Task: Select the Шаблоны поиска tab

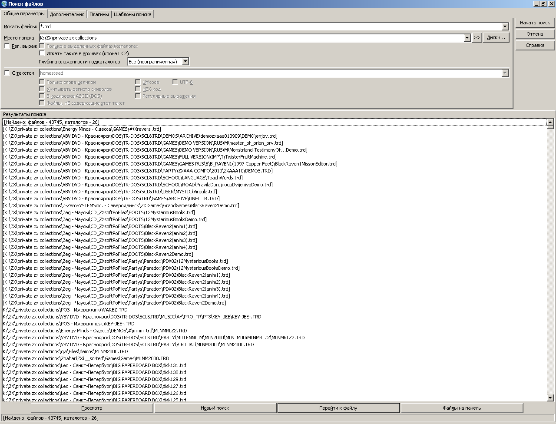Action: 132,14
